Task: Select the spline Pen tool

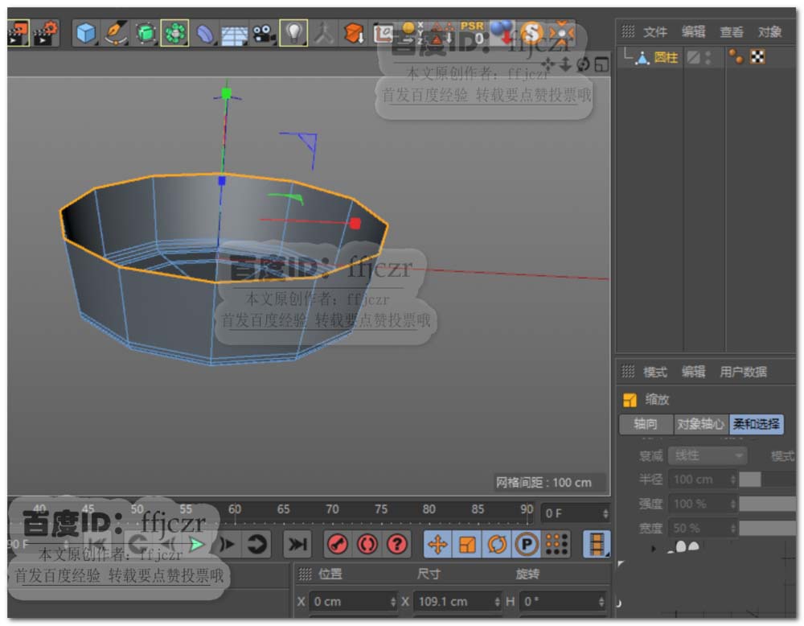Action: coord(116,33)
